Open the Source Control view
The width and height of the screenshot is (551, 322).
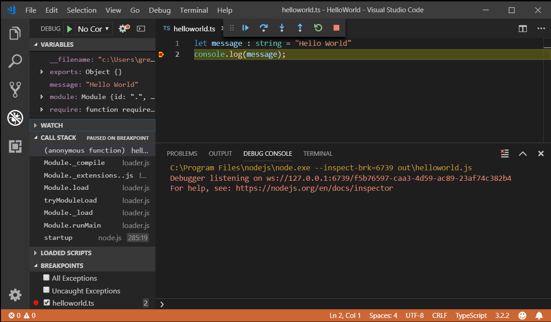[15, 89]
